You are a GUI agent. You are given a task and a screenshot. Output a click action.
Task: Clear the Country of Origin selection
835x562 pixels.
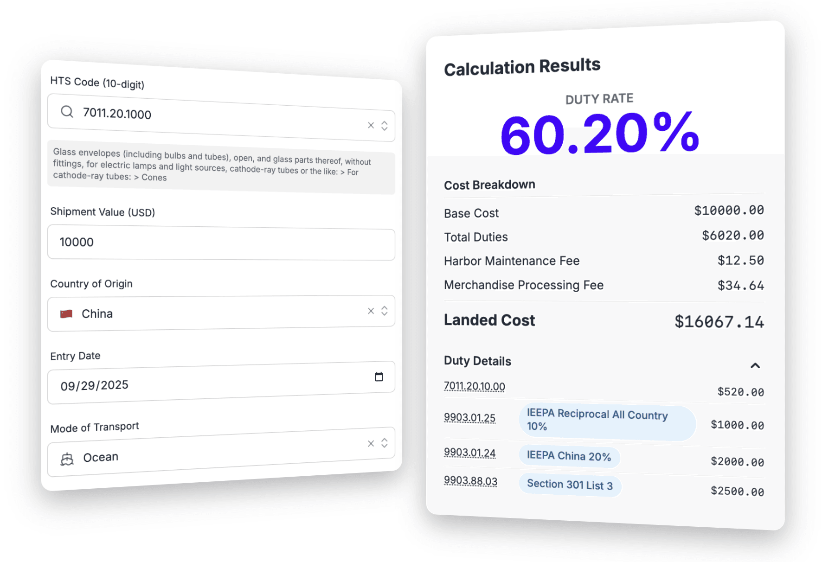click(x=371, y=311)
